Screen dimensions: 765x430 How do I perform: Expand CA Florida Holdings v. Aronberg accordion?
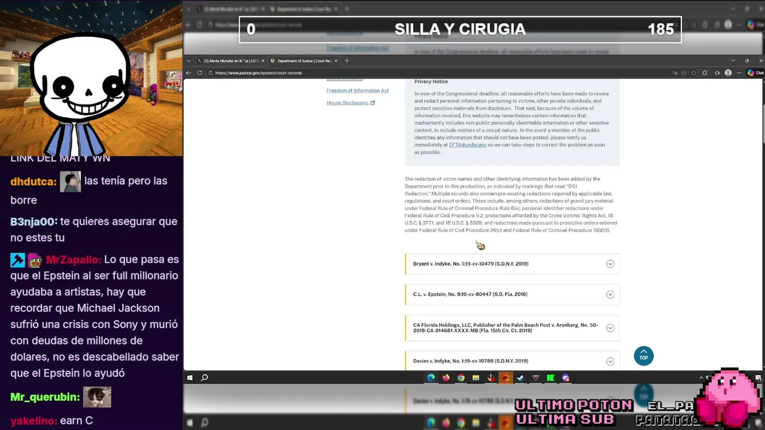pos(512,328)
